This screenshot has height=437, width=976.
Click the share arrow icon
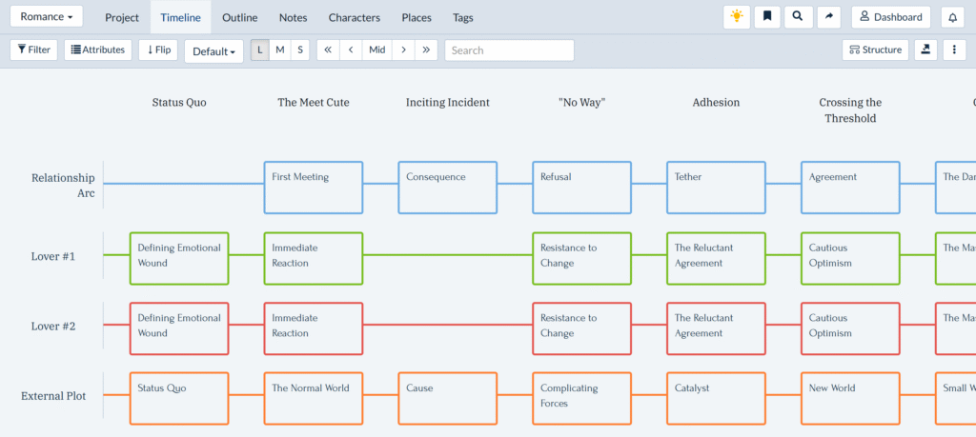pos(828,17)
